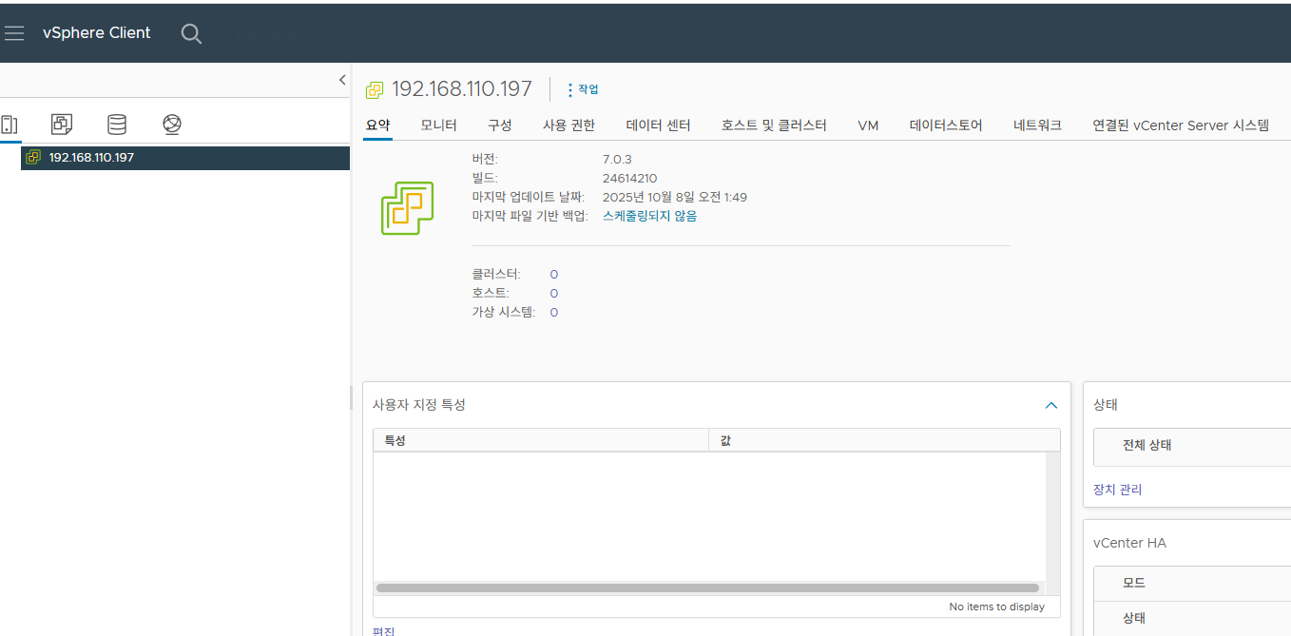
Task: Open the hamburger main menu
Action: [x=14, y=33]
